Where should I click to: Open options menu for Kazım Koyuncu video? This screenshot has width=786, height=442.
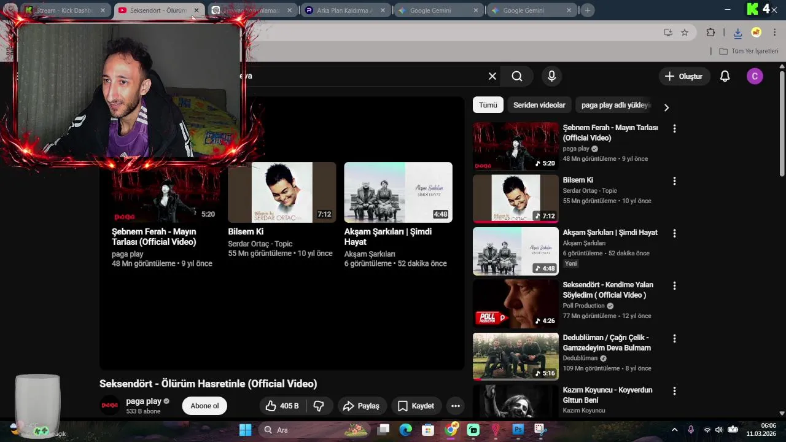tap(674, 390)
